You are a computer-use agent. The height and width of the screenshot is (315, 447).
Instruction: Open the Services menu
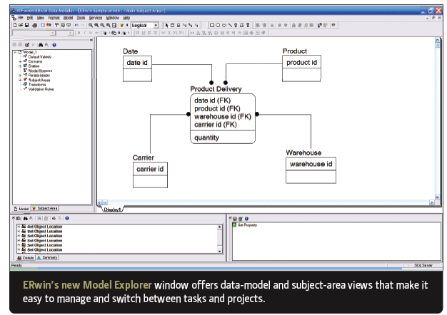[x=96, y=18]
